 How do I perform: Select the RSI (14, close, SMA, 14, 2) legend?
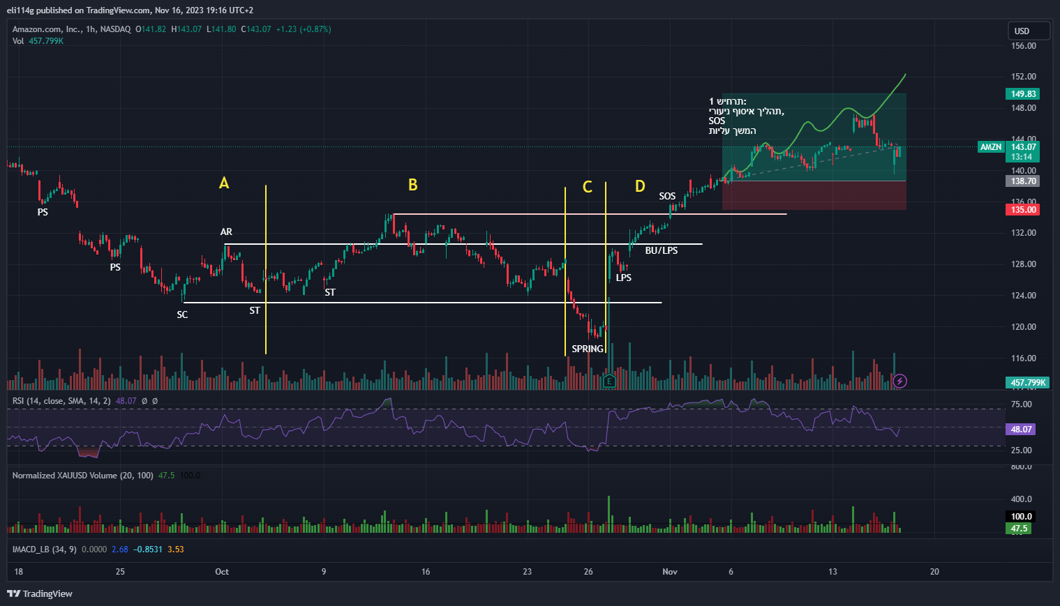pyautogui.click(x=61, y=401)
